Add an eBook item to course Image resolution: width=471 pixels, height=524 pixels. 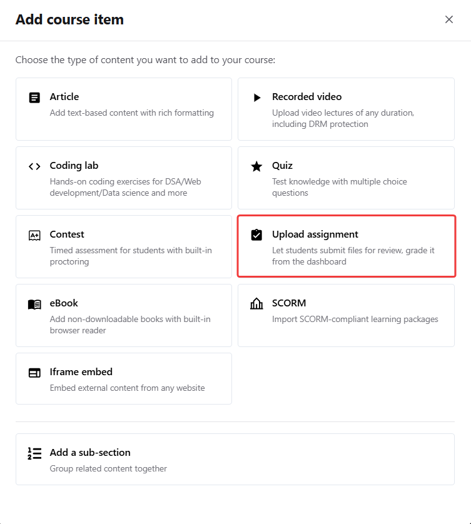point(123,315)
